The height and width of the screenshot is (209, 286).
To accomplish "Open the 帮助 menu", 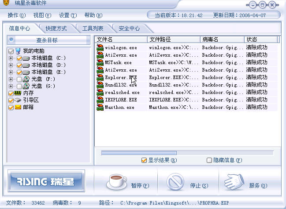I will [x=93, y=15].
